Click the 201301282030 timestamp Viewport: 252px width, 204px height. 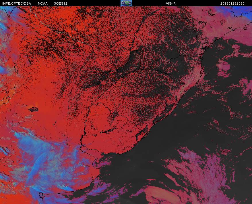click(x=232, y=3)
